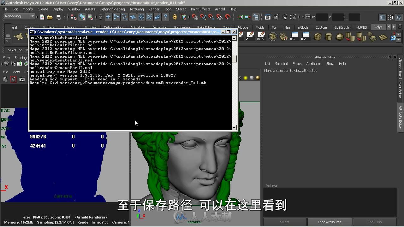Image resolution: width=404 pixels, height=227 pixels.
Task: Open the Rendering menu set dropdown
Action: pyautogui.click(x=19, y=16)
